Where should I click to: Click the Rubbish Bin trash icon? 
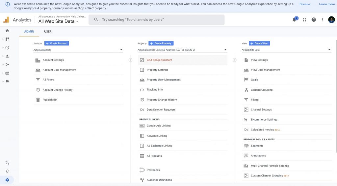click(38, 100)
